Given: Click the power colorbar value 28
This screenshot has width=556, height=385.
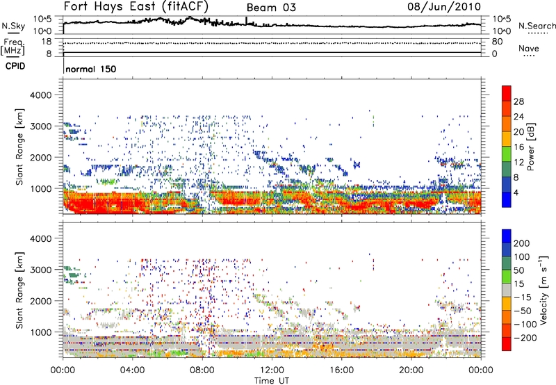Looking at the screenshot, I should [x=518, y=101].
